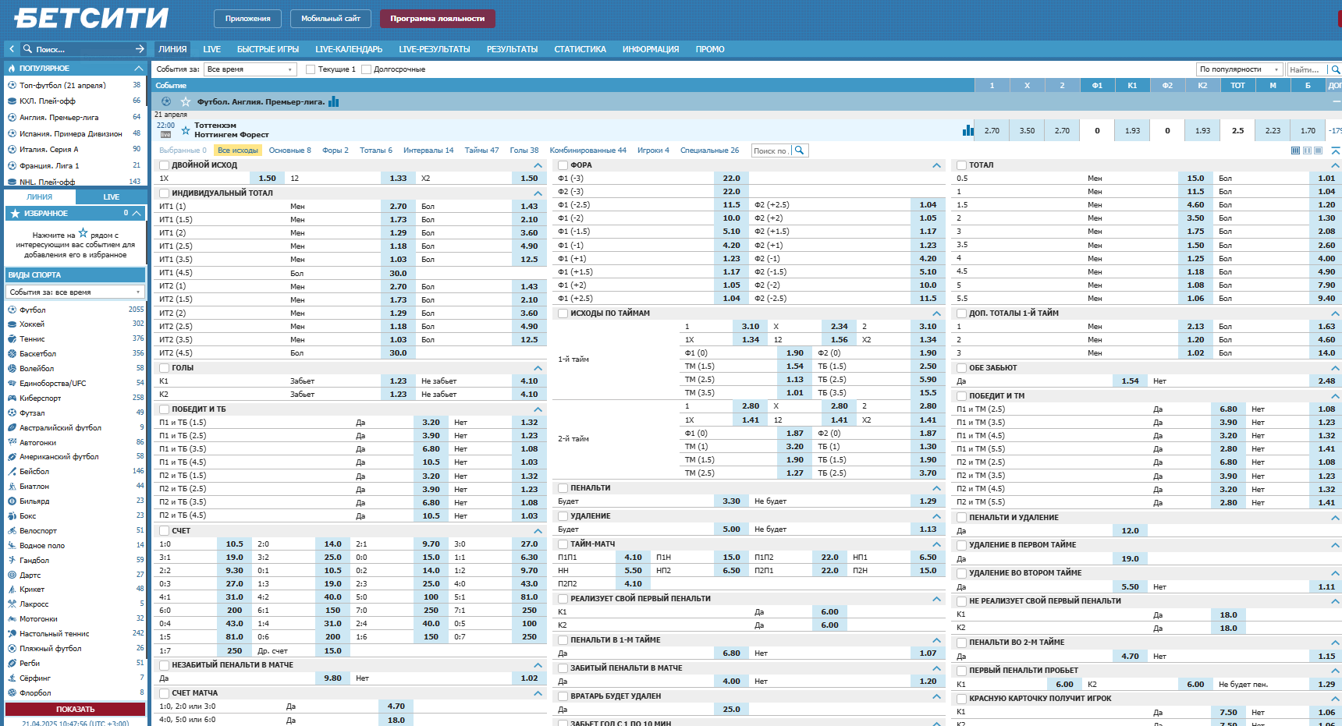Screen dimensions: 1342x726
Task: Collapse the Избранное panel
Action: [x=137, y=213]
